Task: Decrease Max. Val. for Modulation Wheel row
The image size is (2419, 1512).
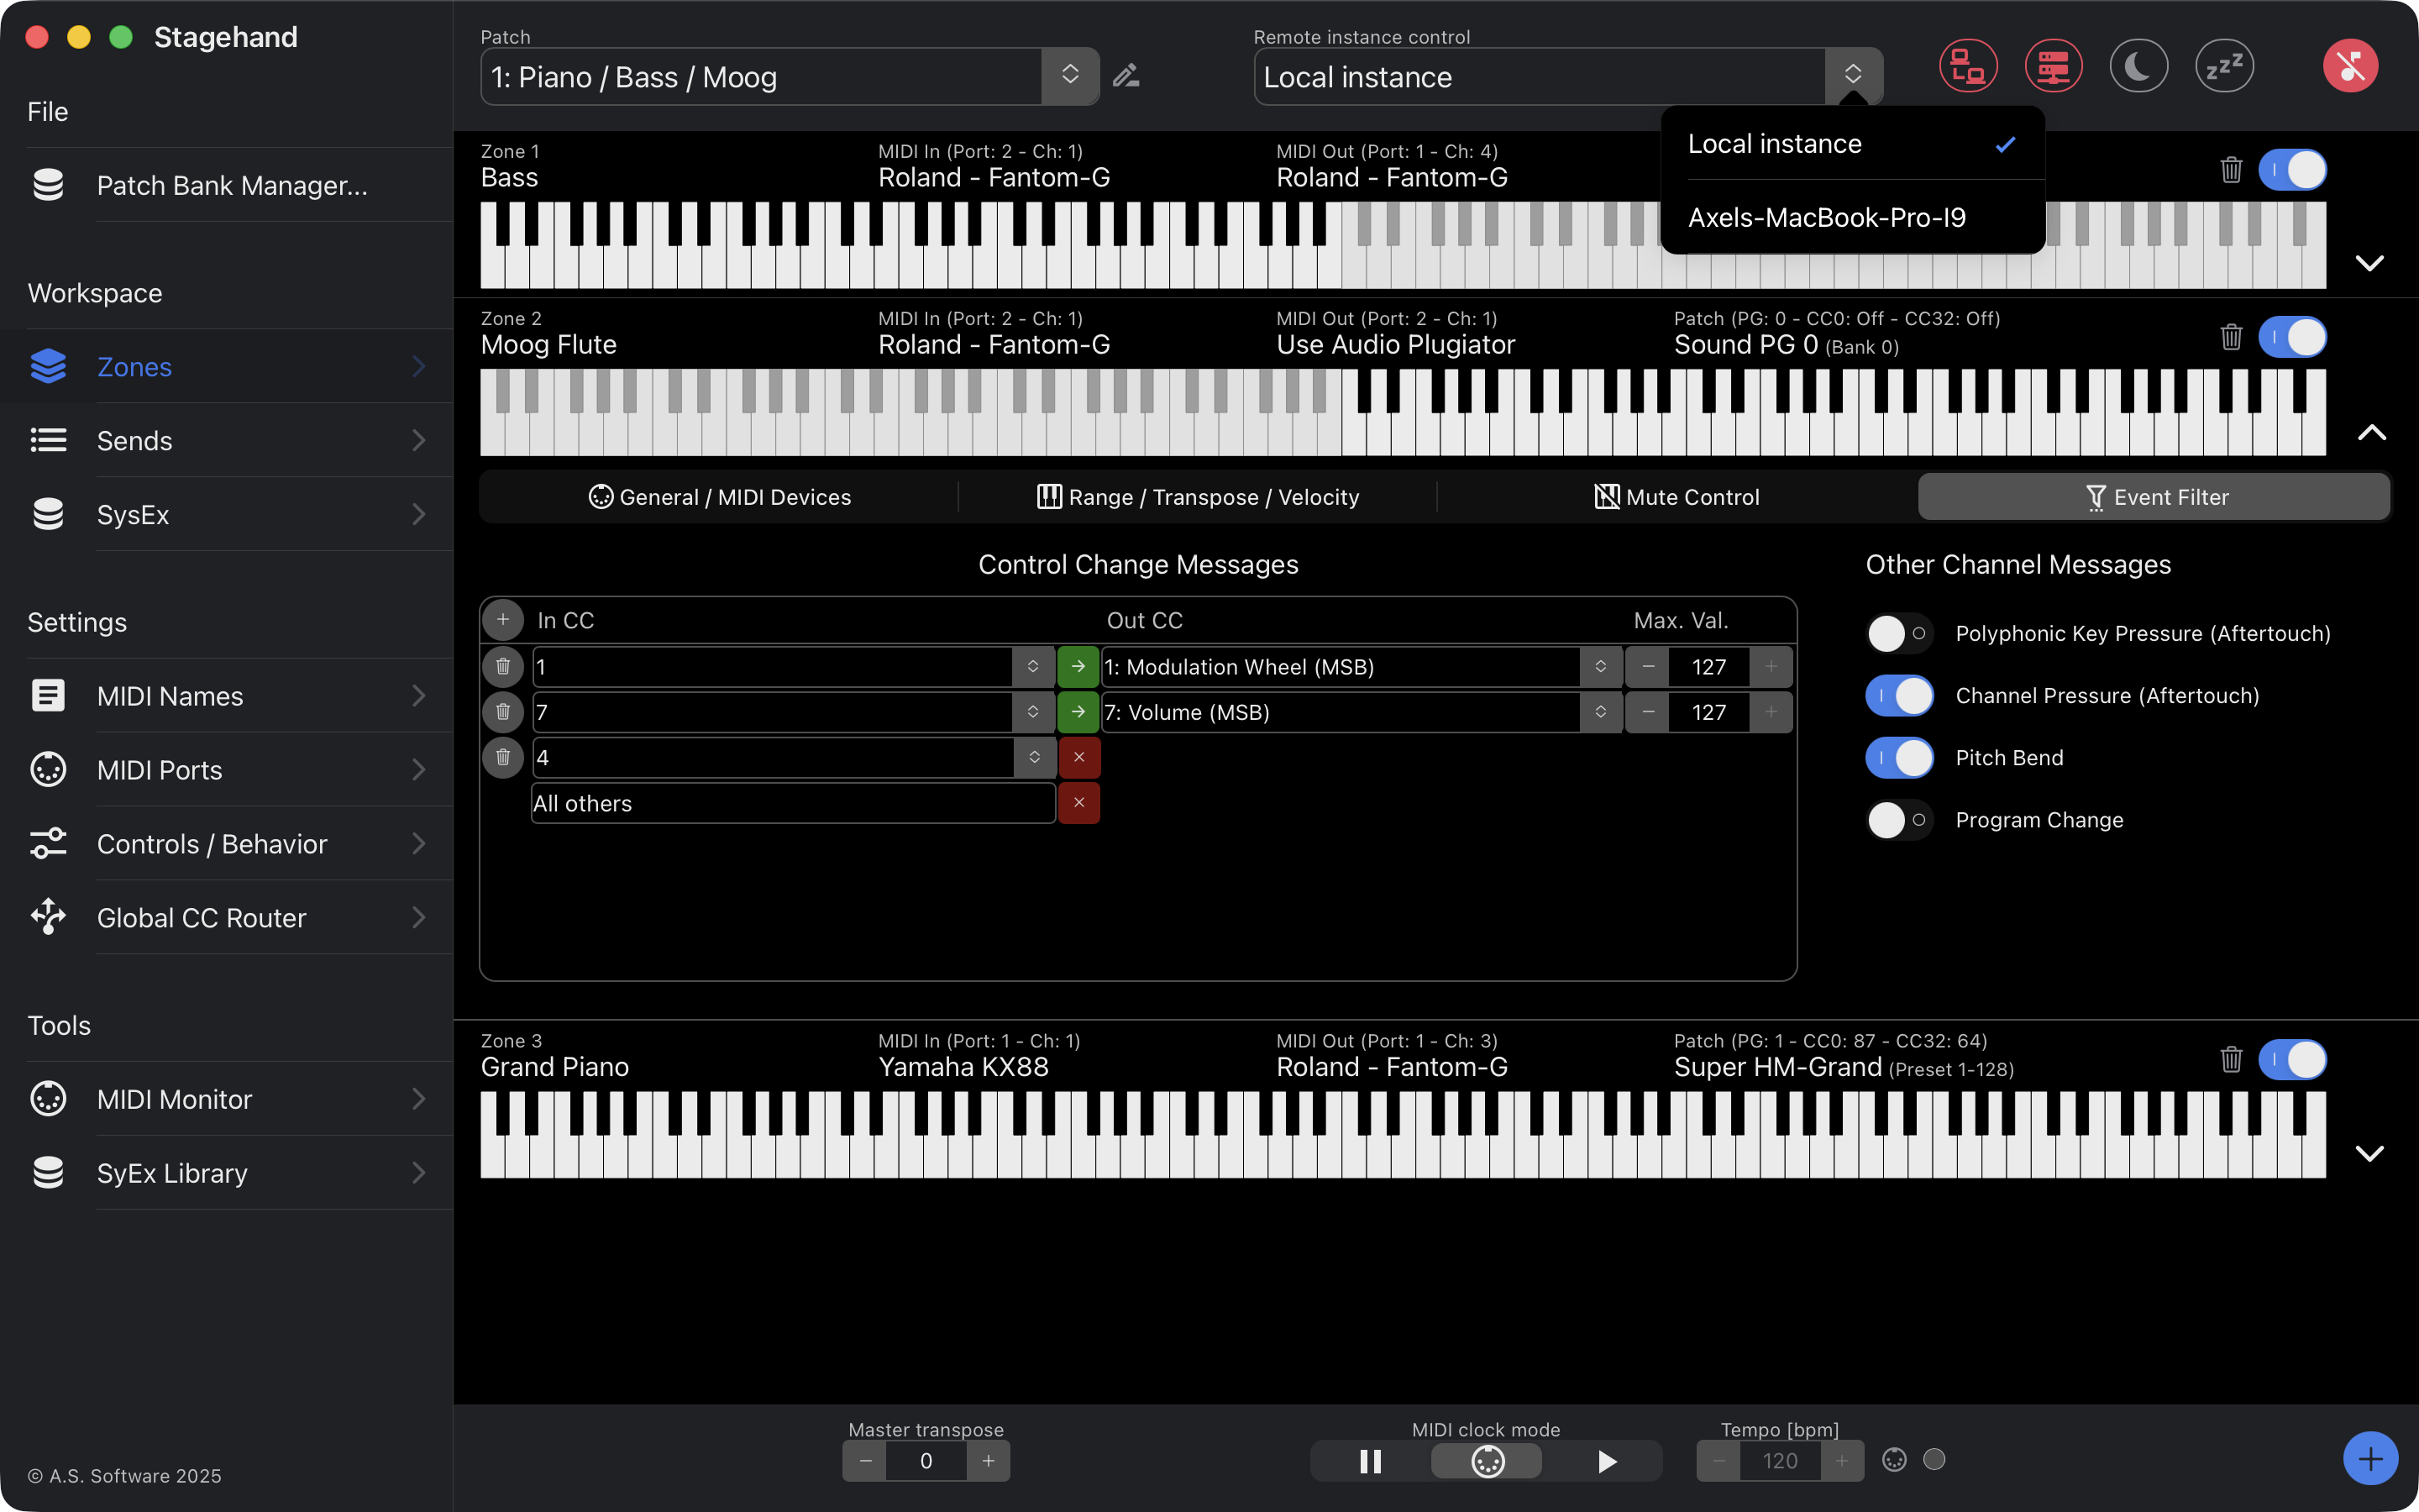Action: pyautogui.click(x=1647, y=666)
